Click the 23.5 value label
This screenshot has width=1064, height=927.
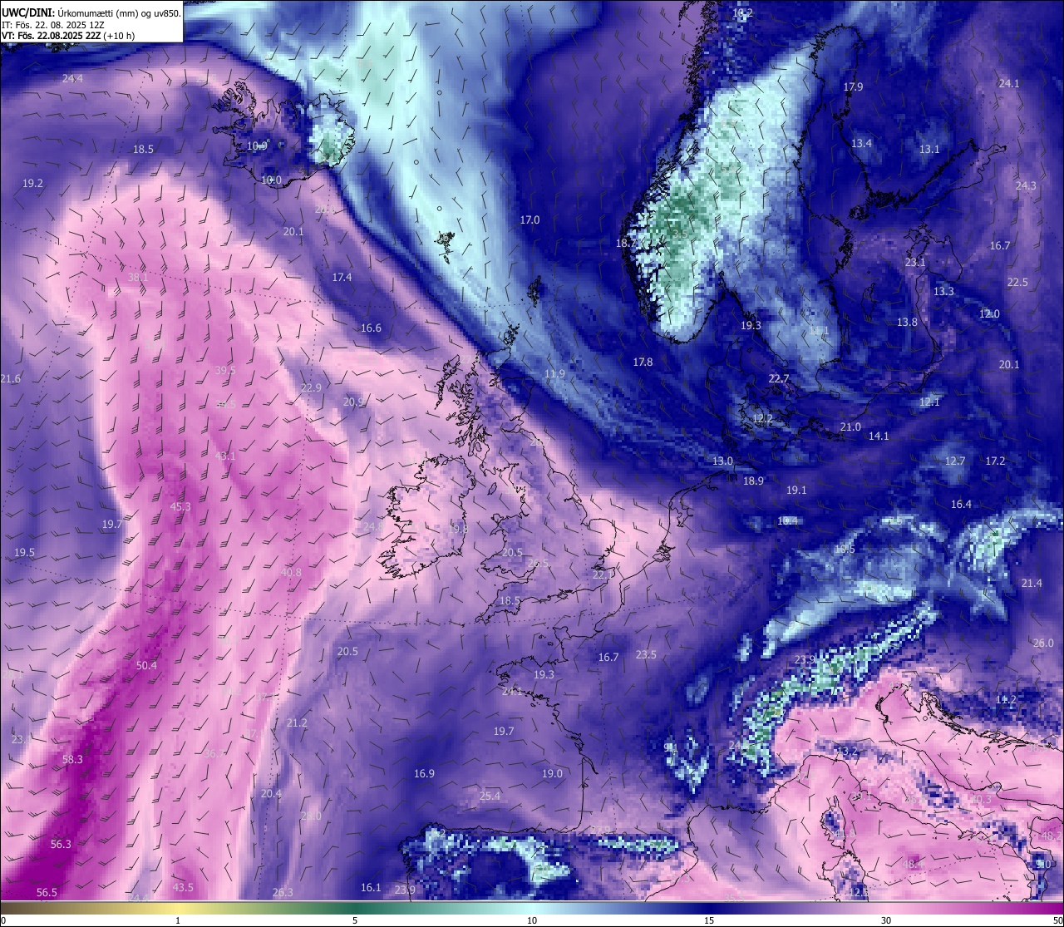click(646, 655)
